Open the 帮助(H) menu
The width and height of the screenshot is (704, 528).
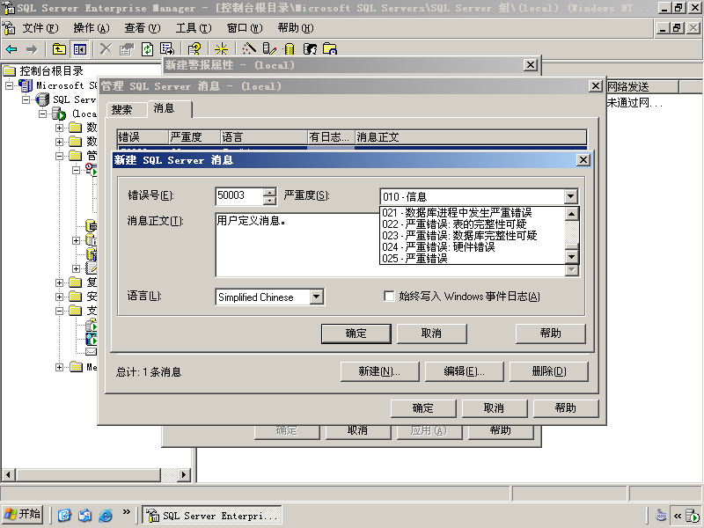[x=296, y=28]
